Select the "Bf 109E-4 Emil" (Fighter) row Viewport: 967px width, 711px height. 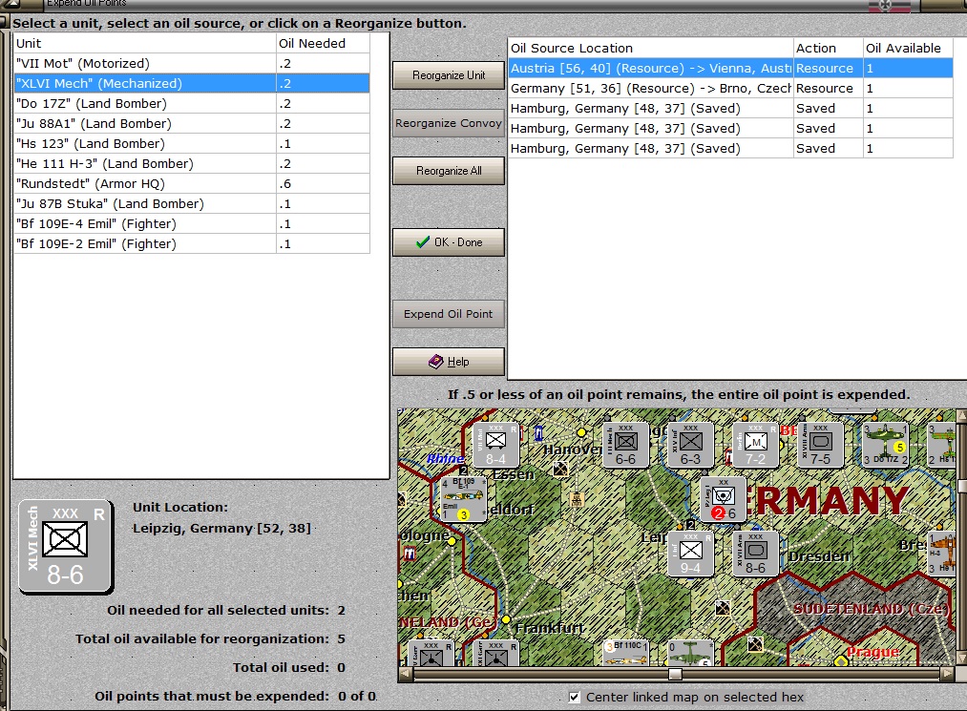click(x=192, y=224)
